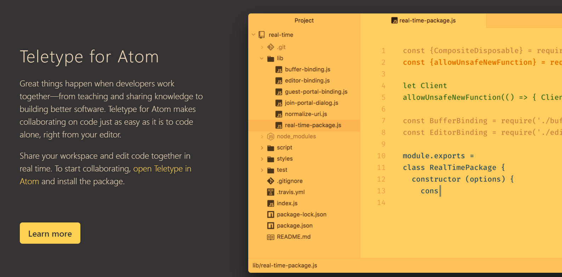Click the JS icon next to index.js
Image resolution: width=562 pixels, height=277 pixels.
pyautogui.click(x=271, y=203)
